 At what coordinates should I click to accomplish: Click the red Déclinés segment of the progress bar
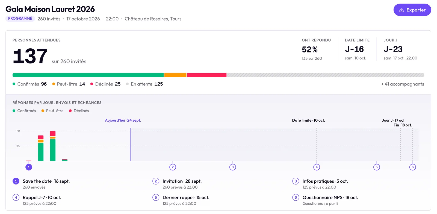coord(207,75)
